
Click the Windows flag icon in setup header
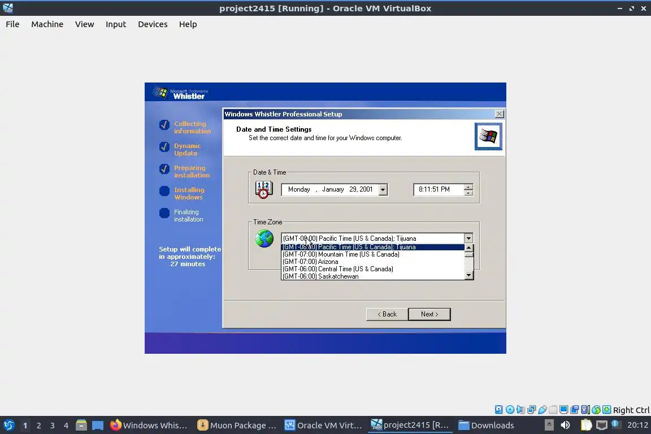pyautogui.click(x=488, y=136)
